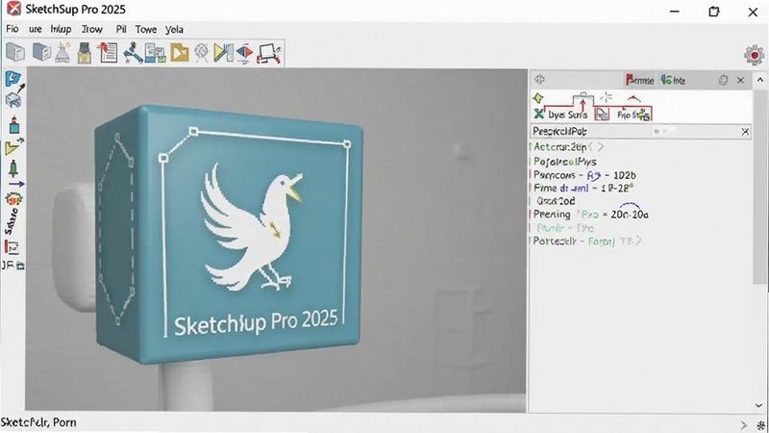Viewport: 769px width, 433px height.
Task: Switch to the inte tab with green icon
Action: [673, 80]
